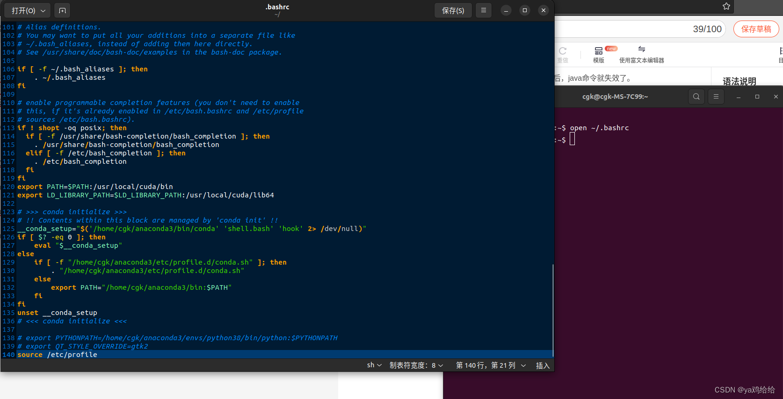Screen dimensions: 783x399
Task: Click the '# See /usr/share/doc/bash-doc/examples' comment
Action: pyautogui.click(x=150, y=52)
